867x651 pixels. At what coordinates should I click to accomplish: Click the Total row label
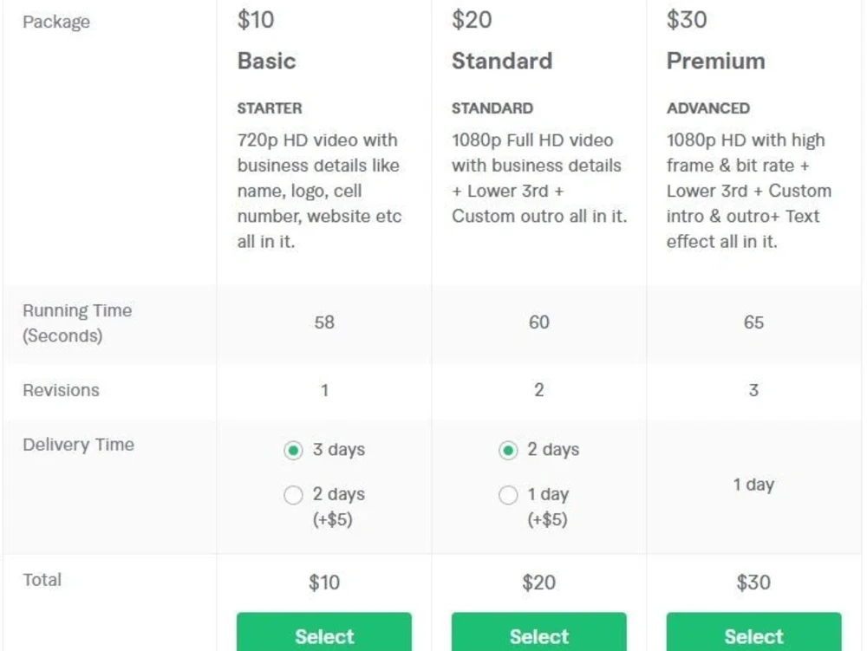(42, 580)
